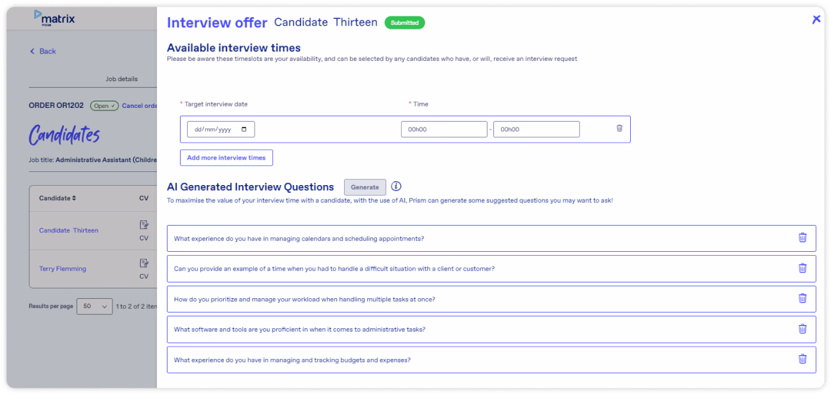Viewport: 831px width, 395px height.
Task: Click the Generate questions button
Action: pos(364,186)
